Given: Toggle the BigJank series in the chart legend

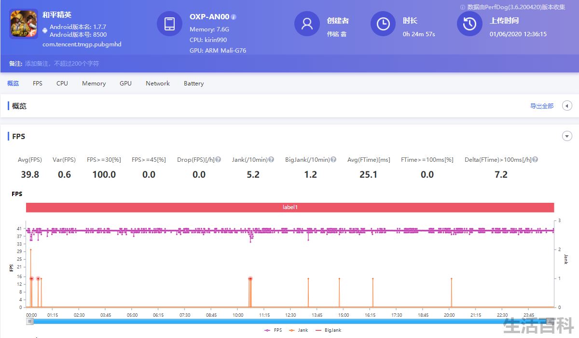Looking at the screenshot, I should pos(328,330).
